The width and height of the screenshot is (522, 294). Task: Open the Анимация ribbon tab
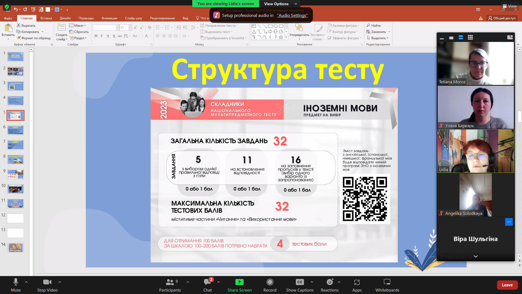[109, 18]
